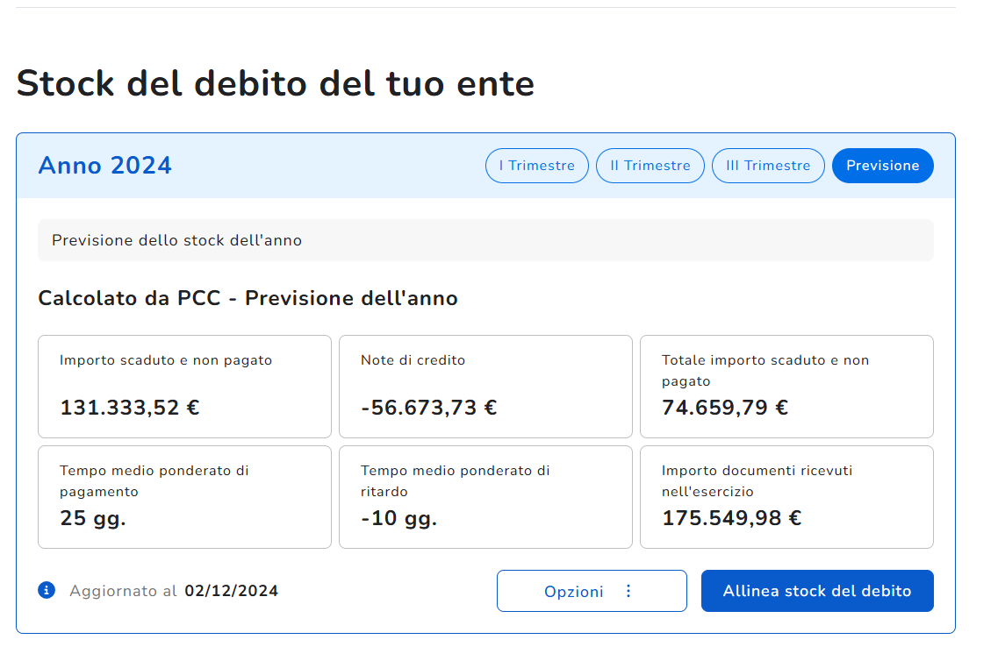Screen dimensions: 1005x668
Task: Click the Tempo medio ponderato di pagamento card
Action: (184, 497)
